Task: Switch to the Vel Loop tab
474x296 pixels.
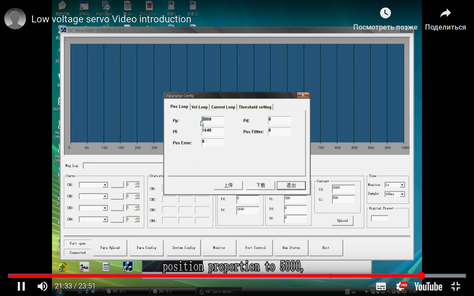Action: click(199, 107)
